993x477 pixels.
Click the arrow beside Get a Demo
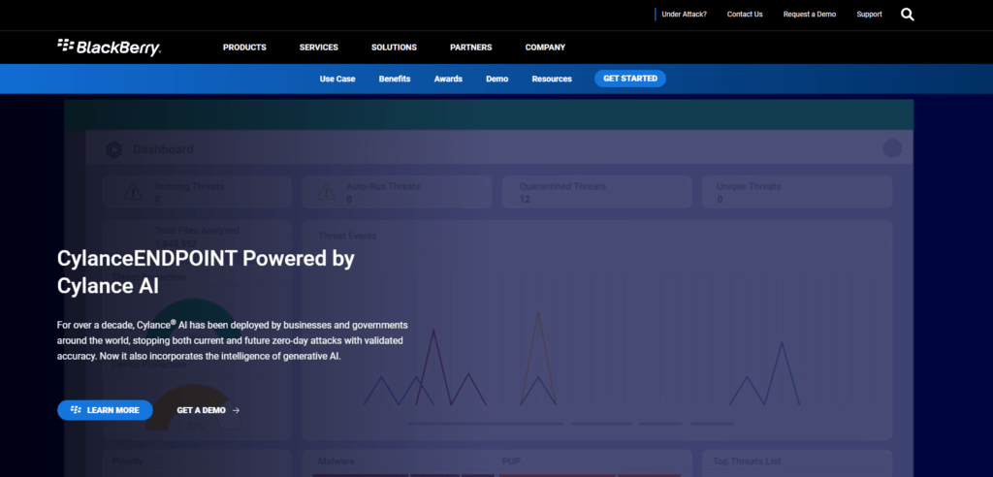click(237, 410)
